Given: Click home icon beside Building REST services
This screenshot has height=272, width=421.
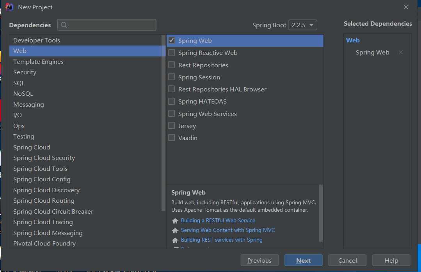Looking at the screenshot, I should coord(175,240).
